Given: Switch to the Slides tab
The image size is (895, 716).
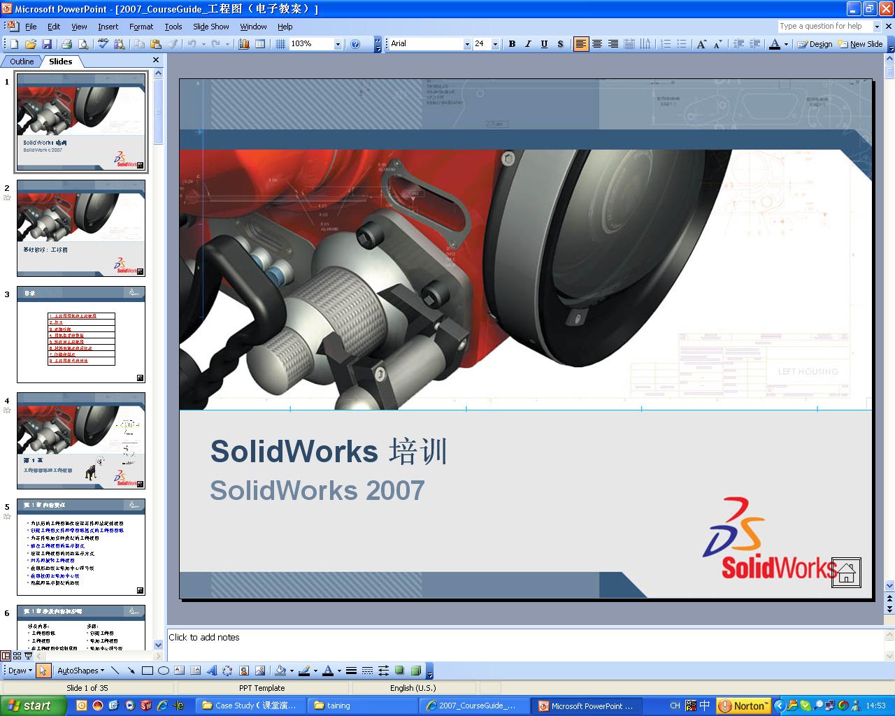Looking at the screenshot, I should tap(61, 62).
